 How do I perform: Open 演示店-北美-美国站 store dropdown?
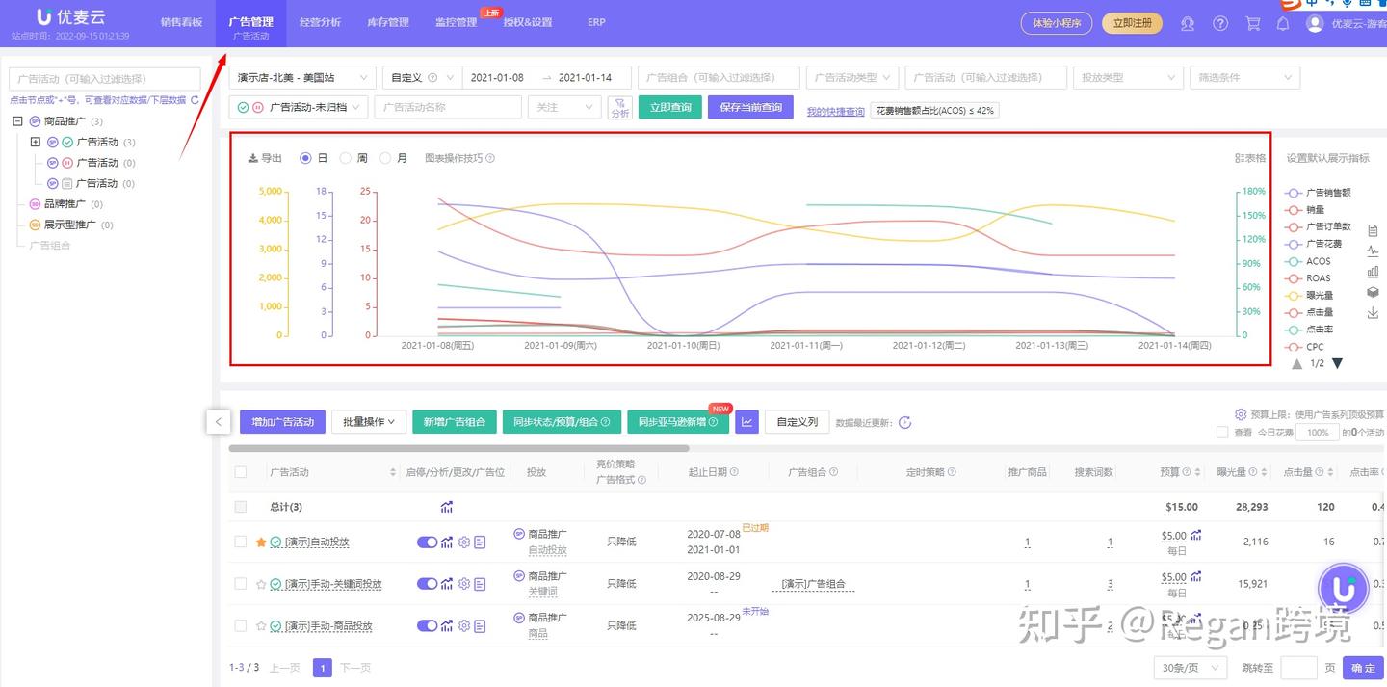coord(302,77)
